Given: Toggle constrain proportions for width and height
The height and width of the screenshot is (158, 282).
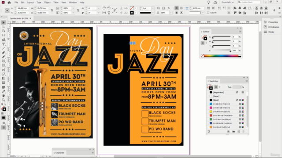Looking at the screenshot, I should 52,11.
